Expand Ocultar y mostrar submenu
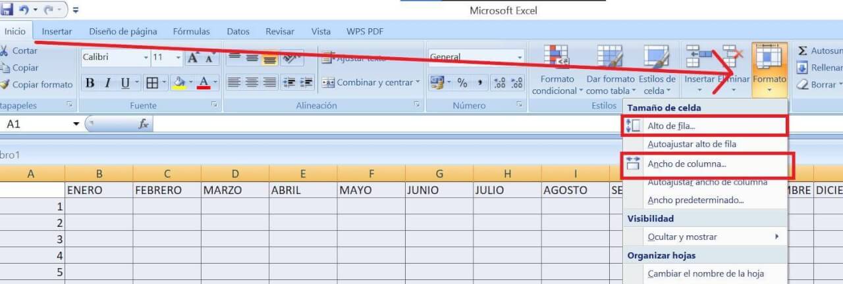Image resolution: width=843 pixels, height=284 pixels. tap(705, 237)
